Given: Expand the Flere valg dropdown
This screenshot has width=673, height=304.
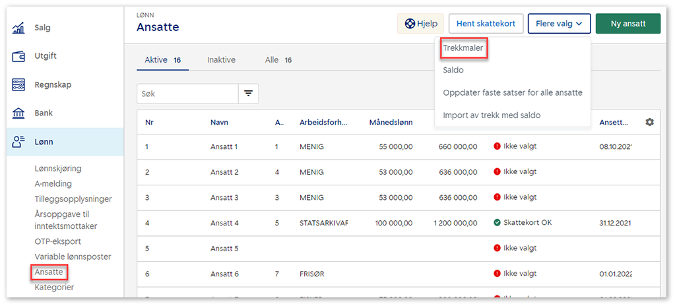Looking at the screenshot, I should (558, 24).
